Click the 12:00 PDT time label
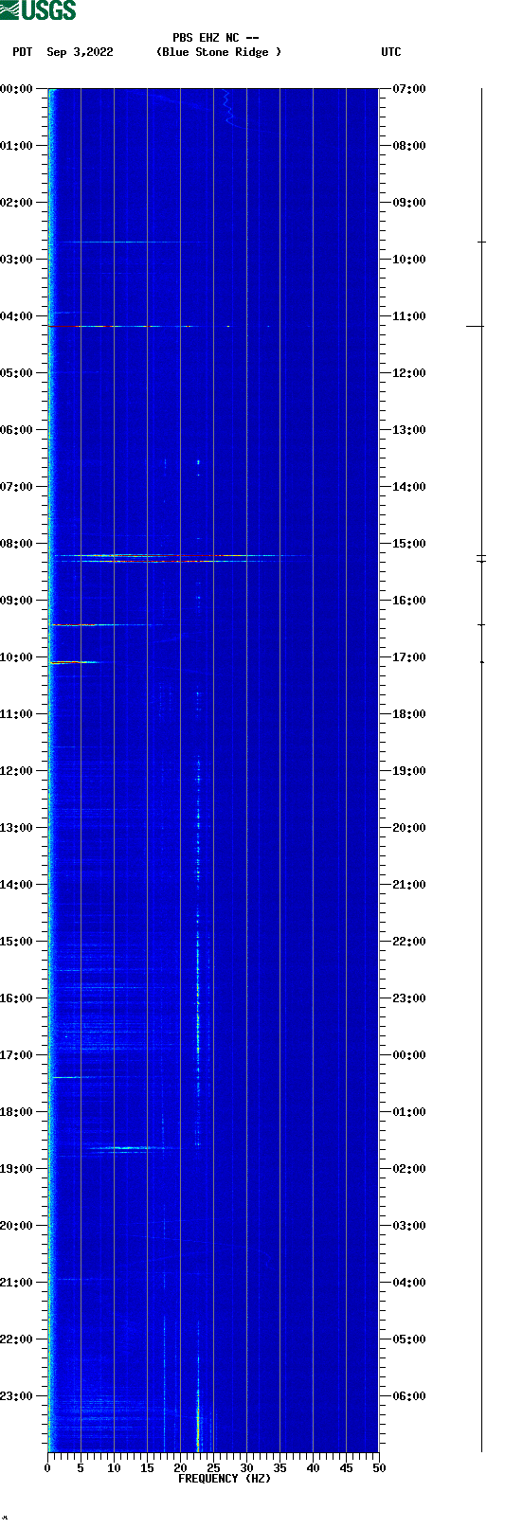523x1528 pixels. [x=17, y=771]
